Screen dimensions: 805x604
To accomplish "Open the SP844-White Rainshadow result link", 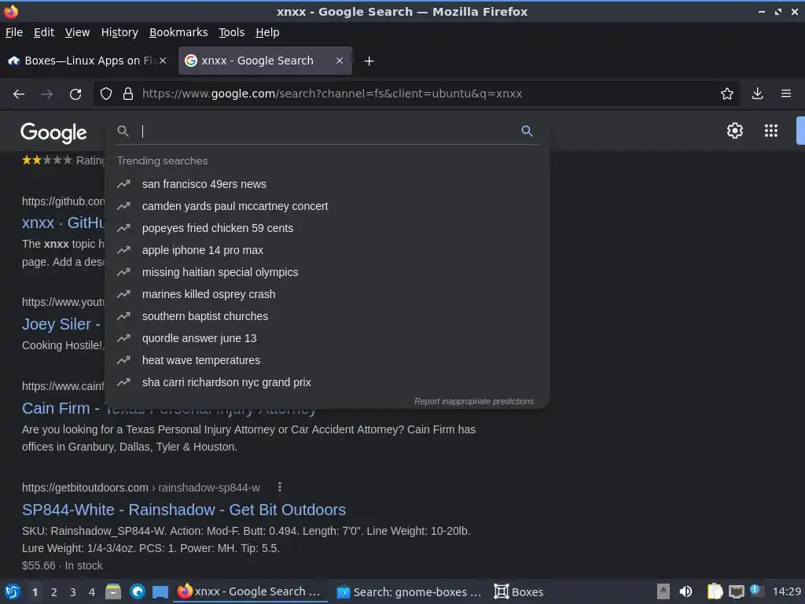I will pyautogui.click(x=184, y=510).
